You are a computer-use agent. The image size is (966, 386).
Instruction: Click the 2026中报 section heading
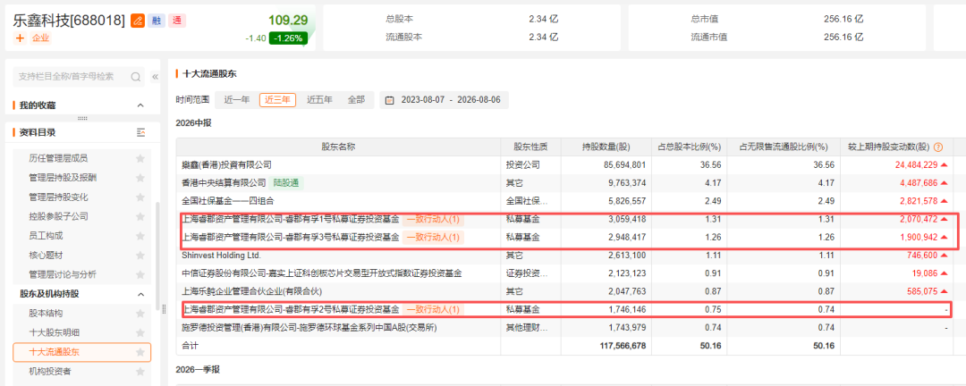click(193, 123)
